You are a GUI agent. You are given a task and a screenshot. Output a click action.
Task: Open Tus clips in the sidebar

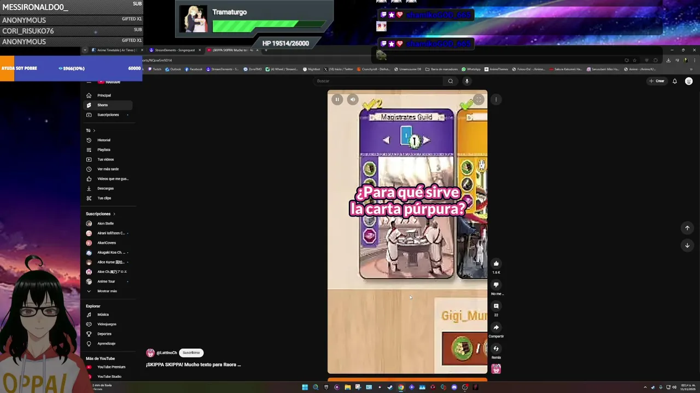(x=108, y=198)
